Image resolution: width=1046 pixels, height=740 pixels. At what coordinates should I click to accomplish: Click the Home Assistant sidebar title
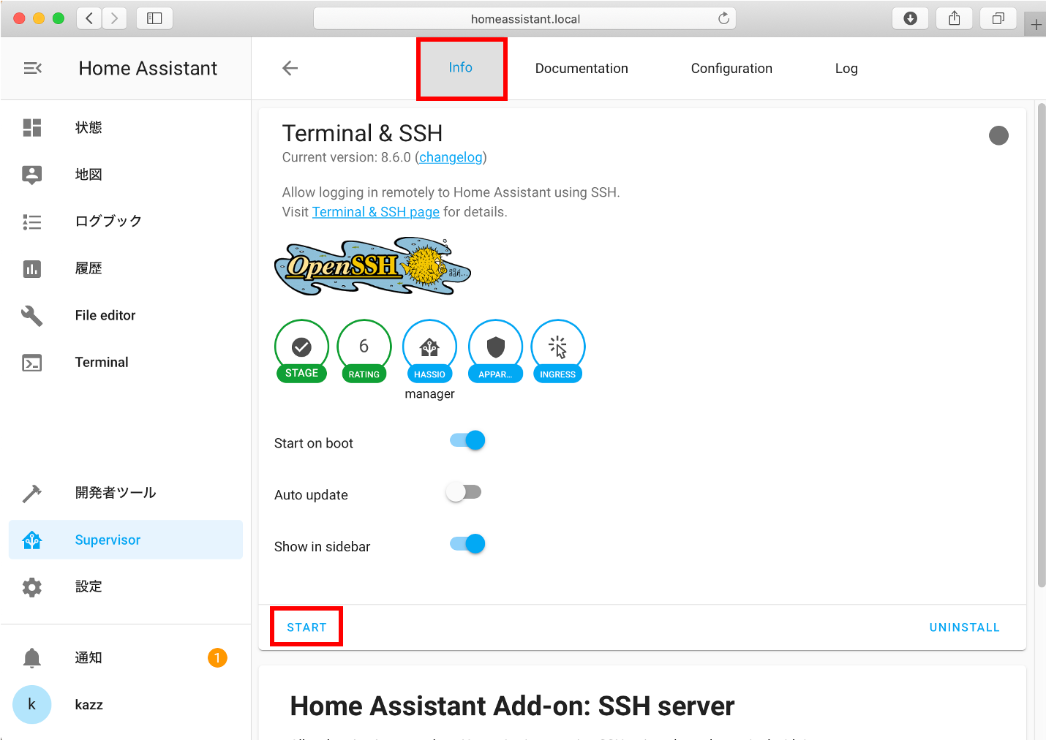[148, 68]
